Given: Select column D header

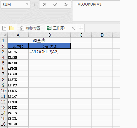Looking at the screenshot, I should (x=102, y=35).
